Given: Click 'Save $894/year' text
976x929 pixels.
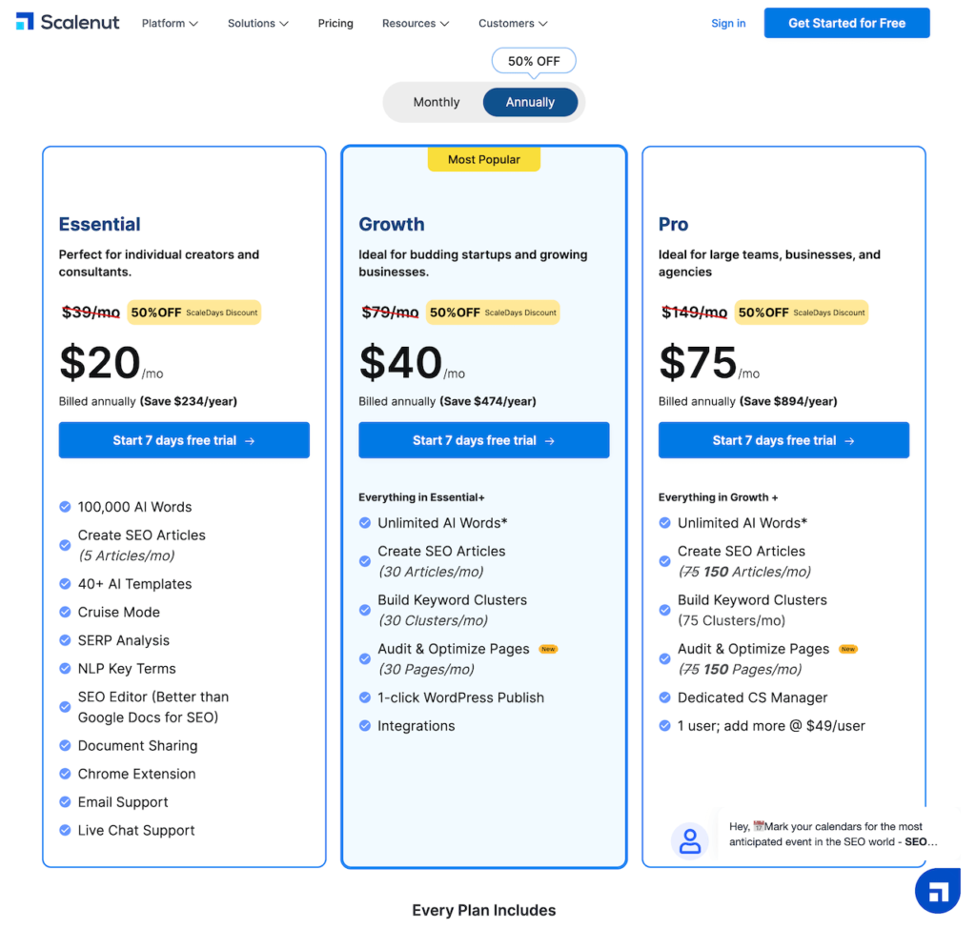Looking at the screenshot, I should tap(788, 401).
